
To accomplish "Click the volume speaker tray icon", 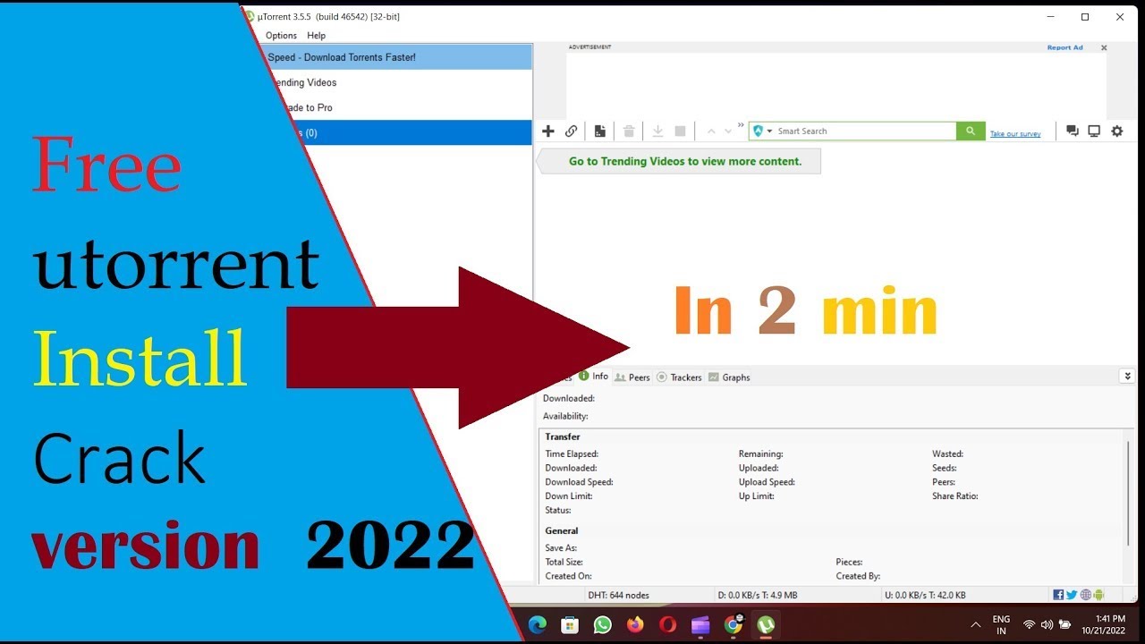I will click(1047, 624).
